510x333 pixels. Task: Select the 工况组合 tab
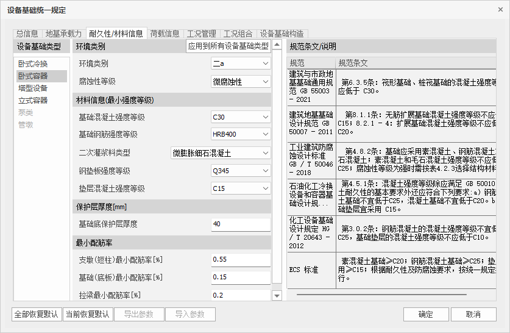coord(238,34)
